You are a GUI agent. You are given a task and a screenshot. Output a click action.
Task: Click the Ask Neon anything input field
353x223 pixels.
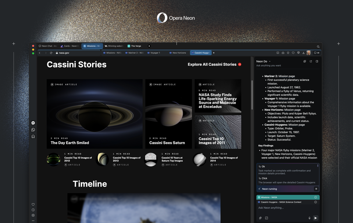283,208
